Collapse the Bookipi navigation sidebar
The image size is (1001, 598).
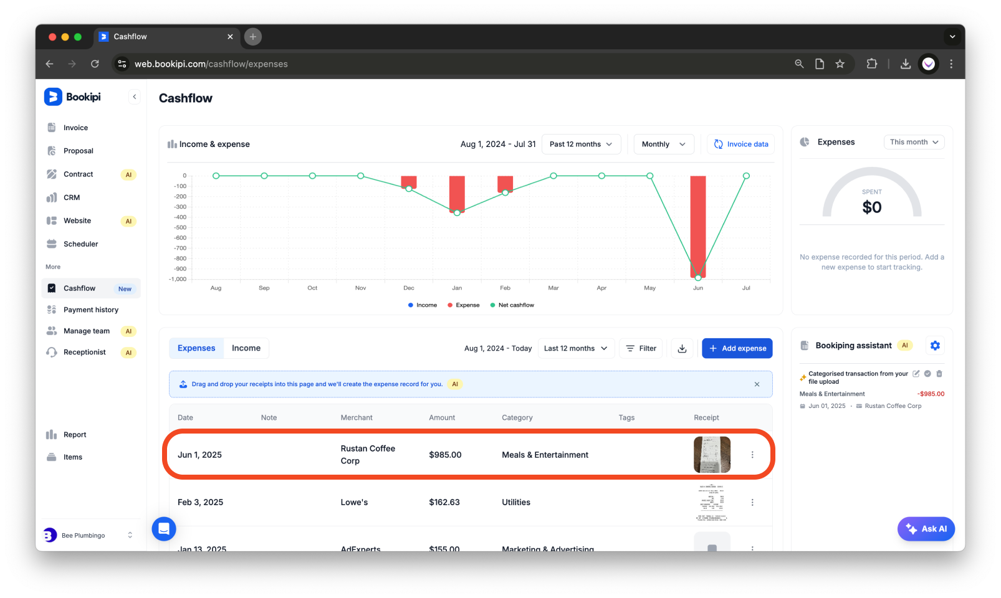pyautogui.click(x=135, y=97)
